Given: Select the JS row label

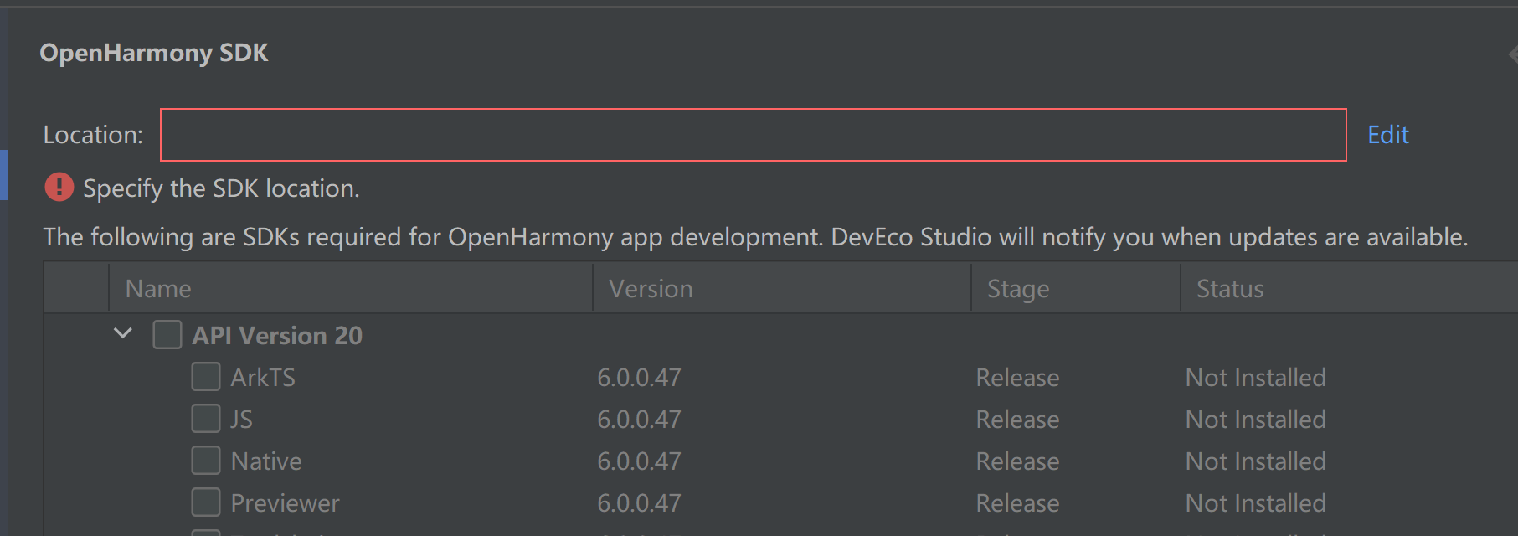Looking at the screenshot, I should (241, 420).
